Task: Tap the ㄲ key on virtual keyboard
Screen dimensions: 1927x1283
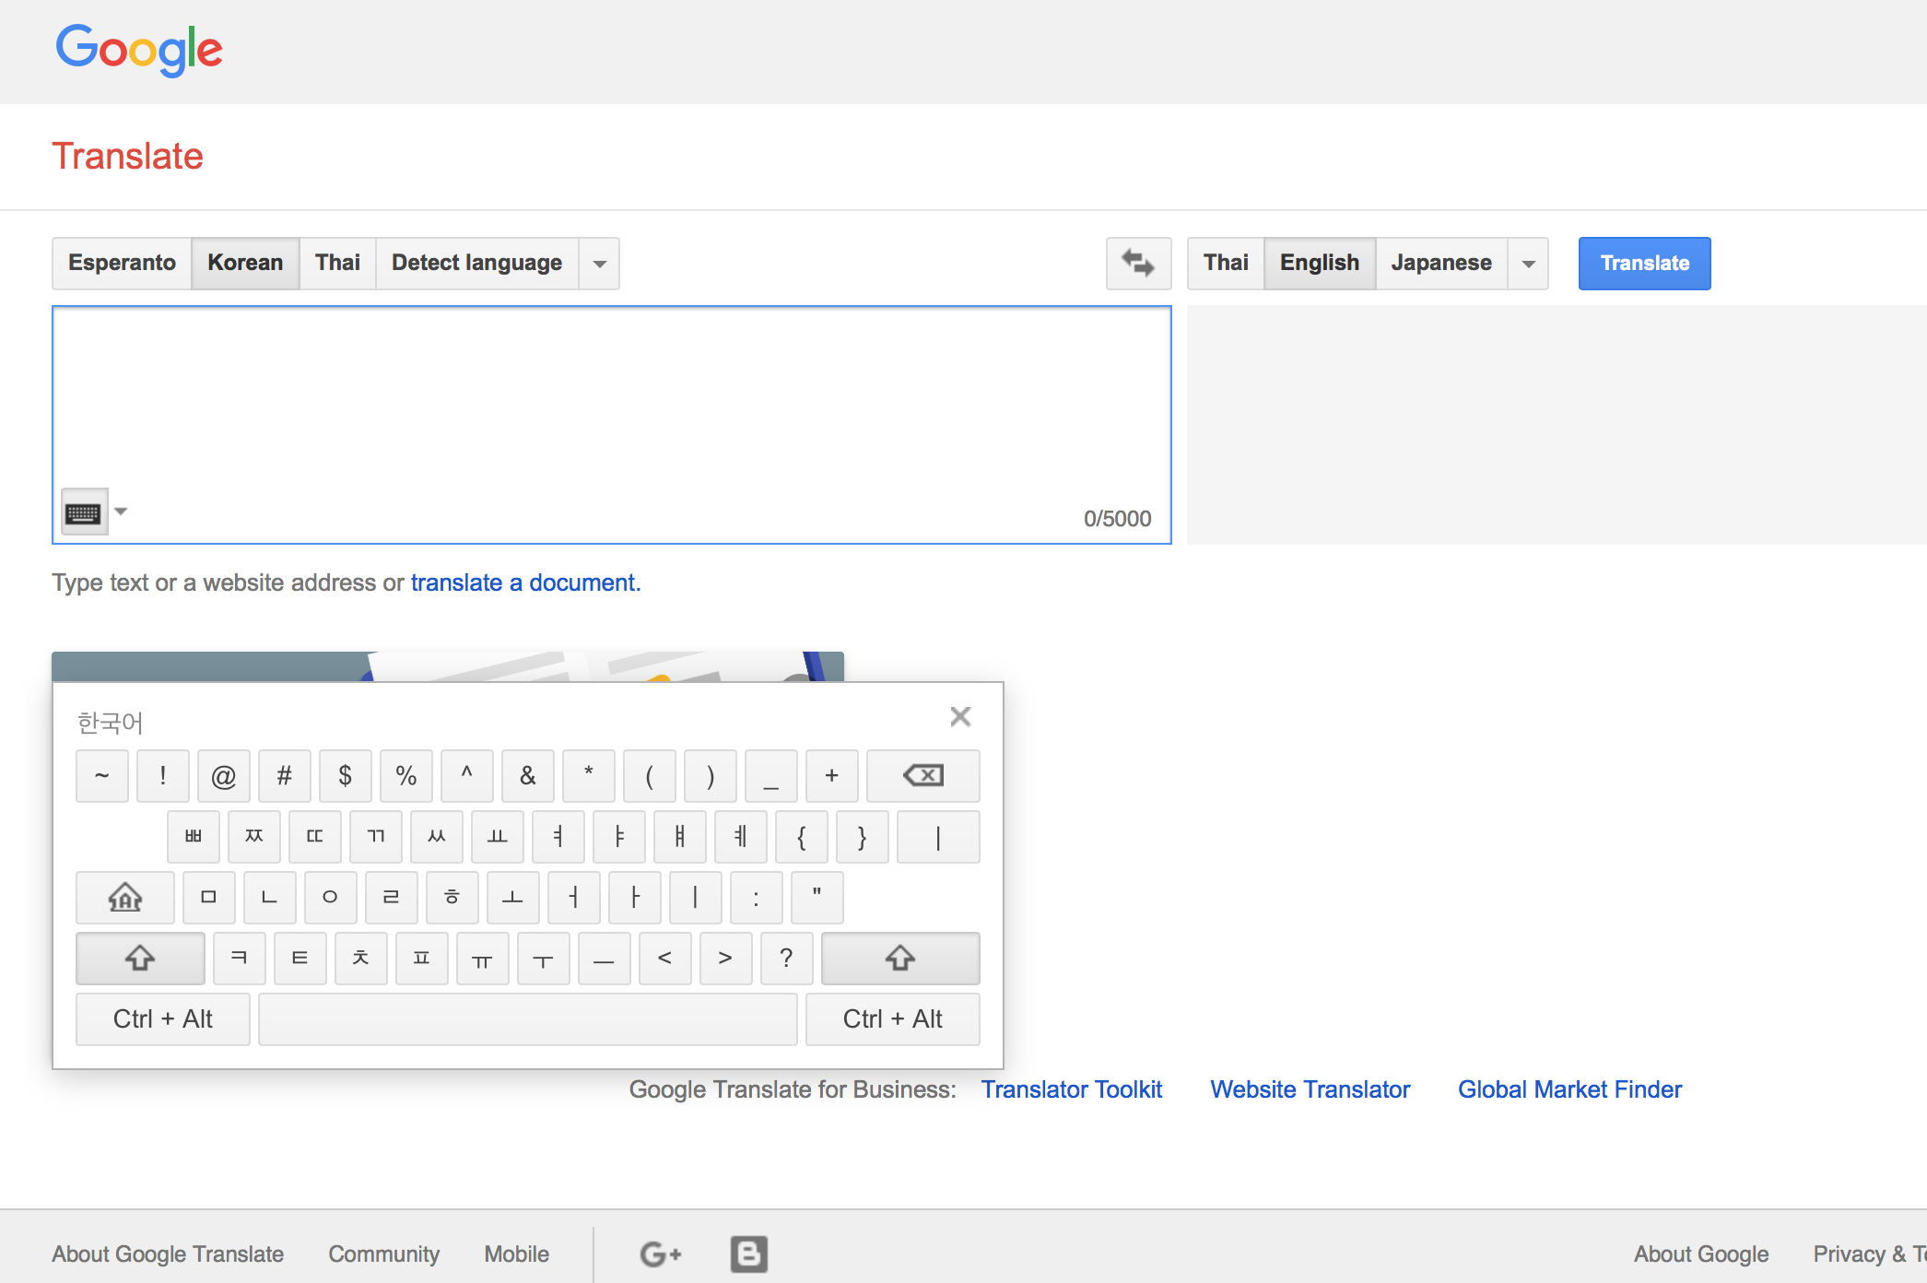Action: pos(376,836)
